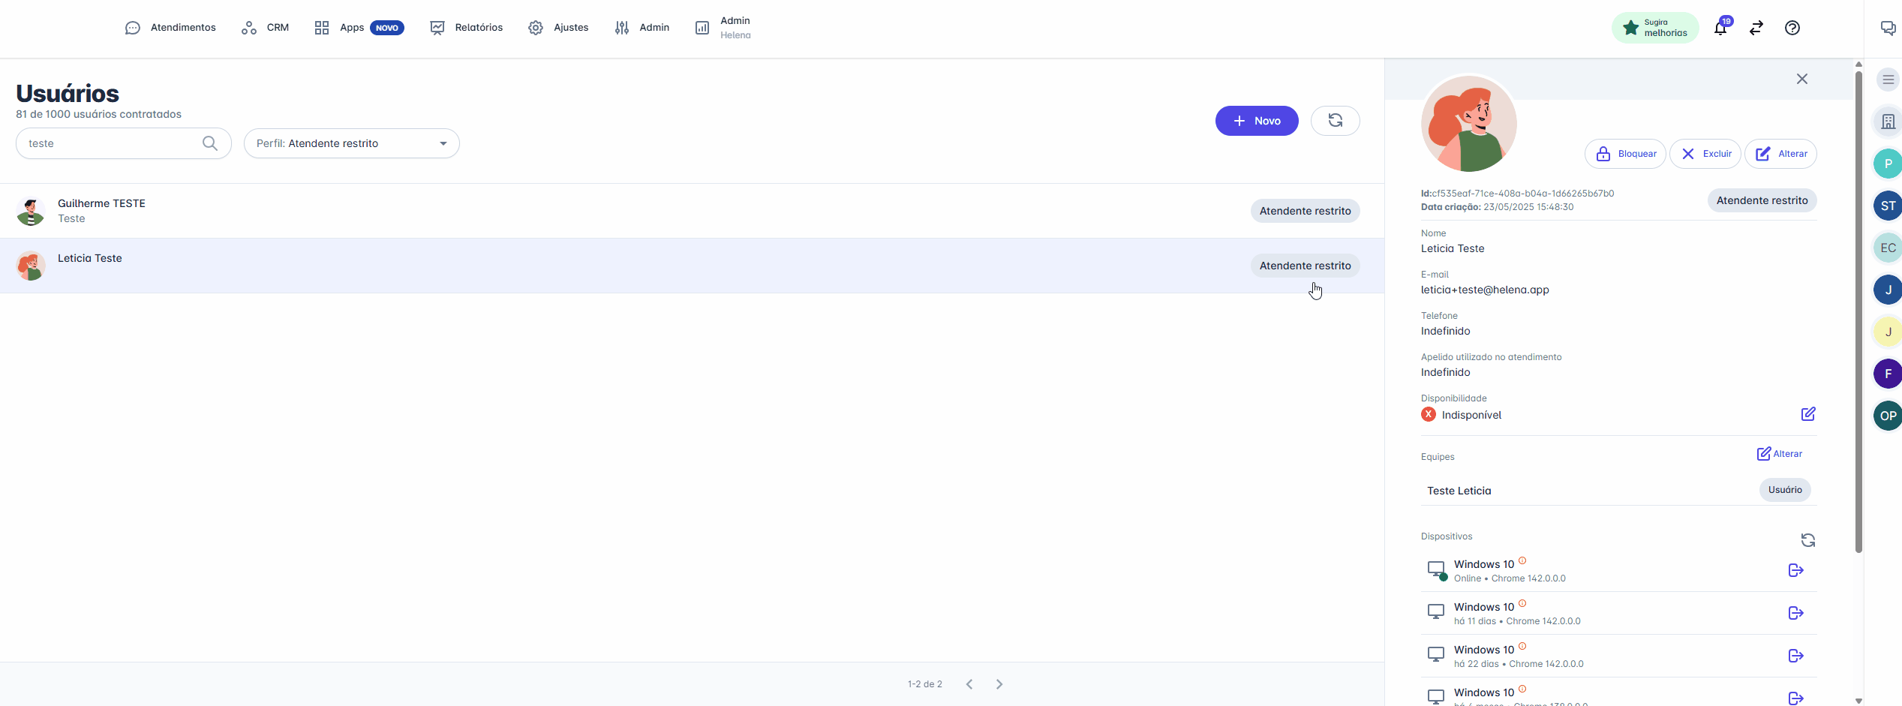Open the CRM menu
Viewport: 1902px width, 706px height.
coord(265,28)
